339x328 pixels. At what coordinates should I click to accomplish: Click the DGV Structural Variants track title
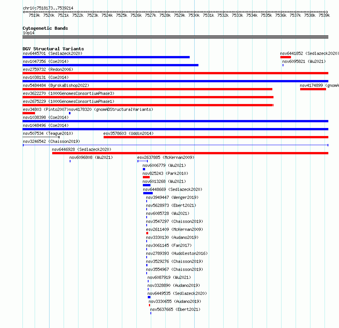click(x=53, y=49)
